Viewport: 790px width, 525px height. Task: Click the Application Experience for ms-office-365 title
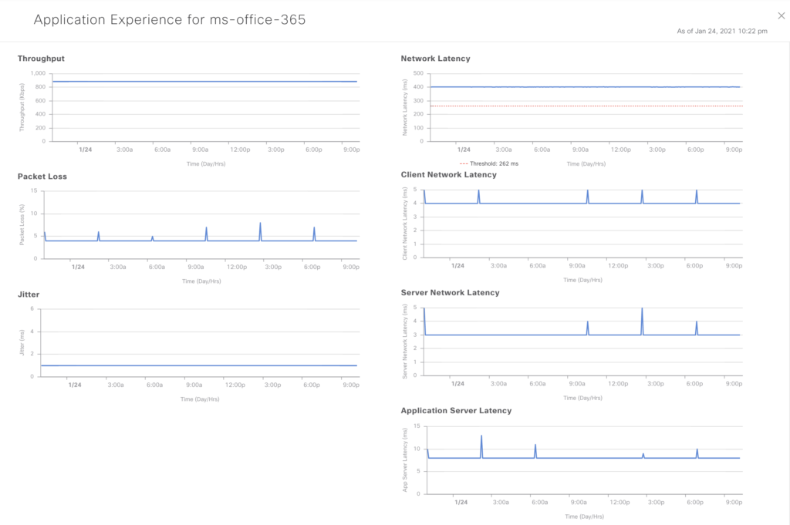pyautogui.click(x=170, y=20)
